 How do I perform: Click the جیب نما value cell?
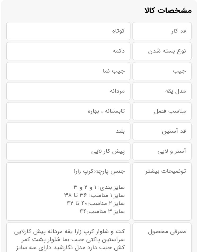pyautogui.click(x=68, y=71)
